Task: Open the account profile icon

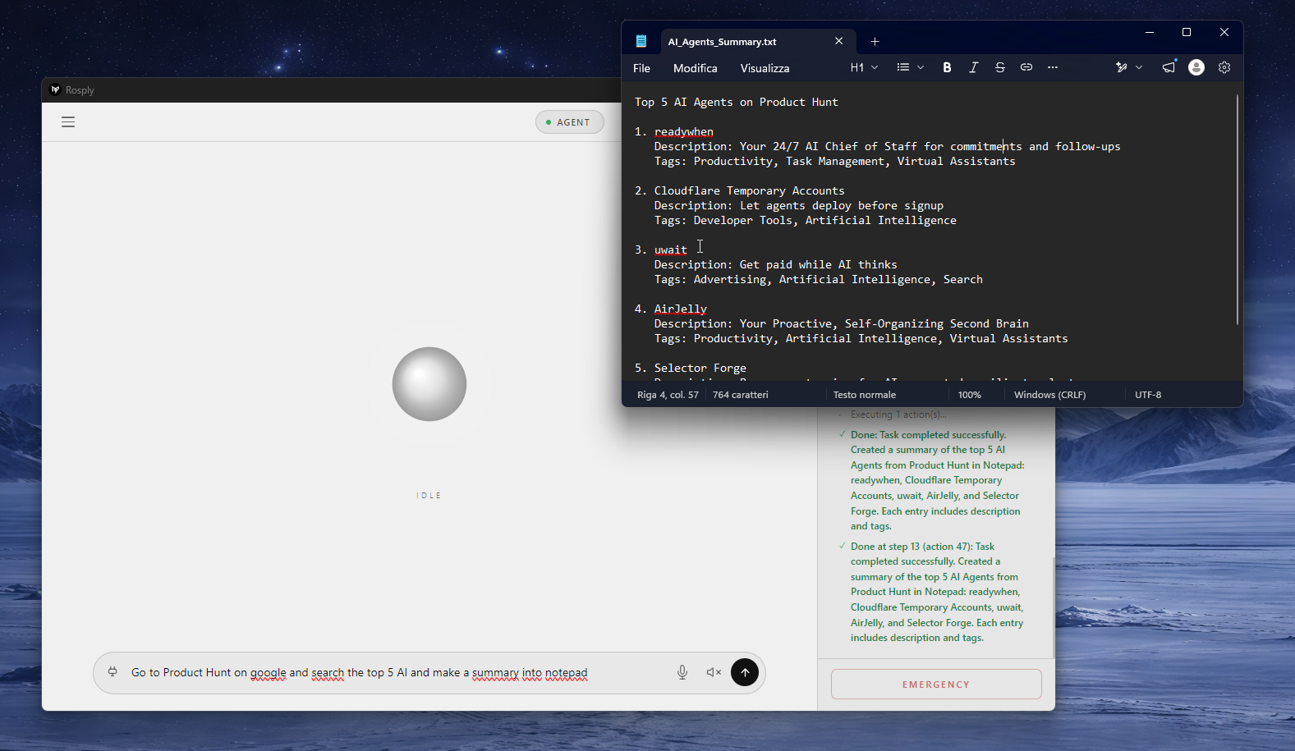Action: pos(1196,67)
